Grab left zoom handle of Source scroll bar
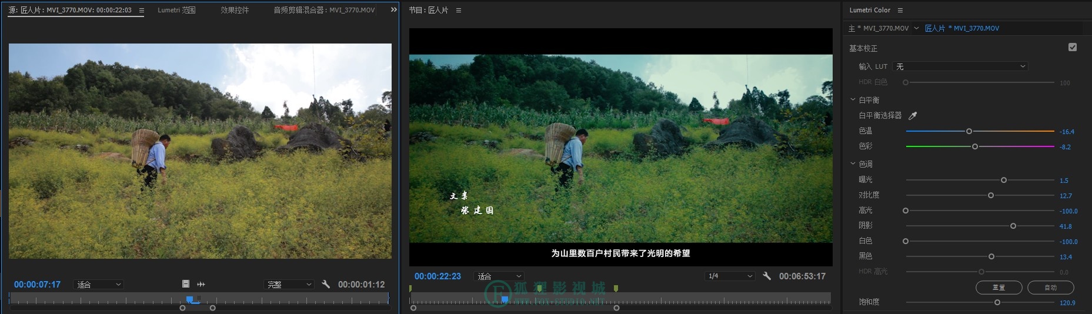The height and width of the screenshot is (314, 1092). click(x=182, y=308)
